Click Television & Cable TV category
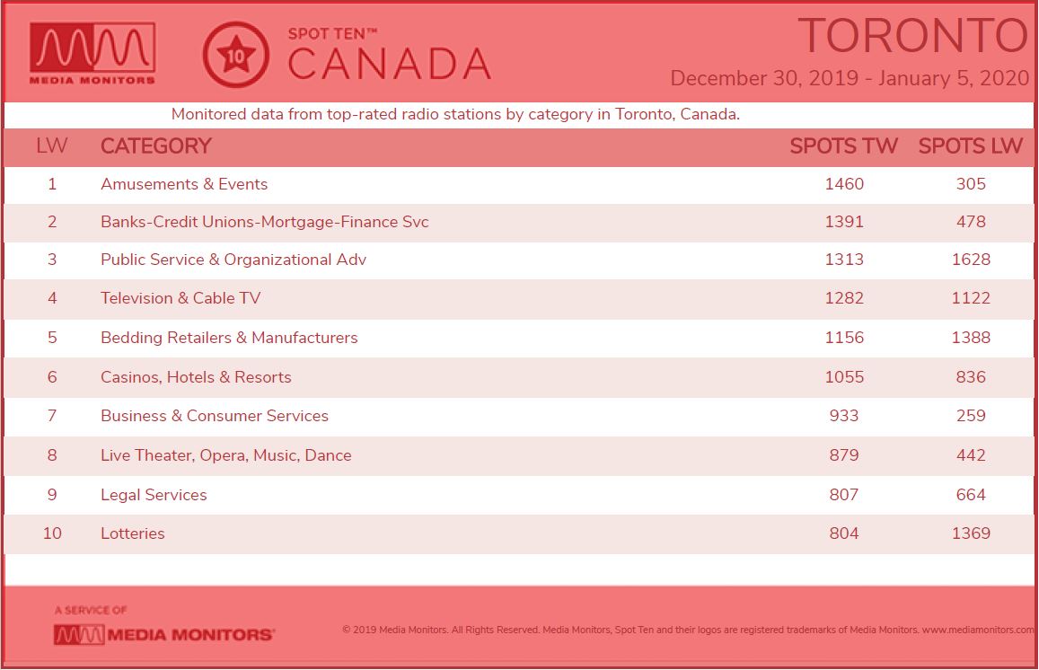The image size is (1039, 670). (181, 298)
